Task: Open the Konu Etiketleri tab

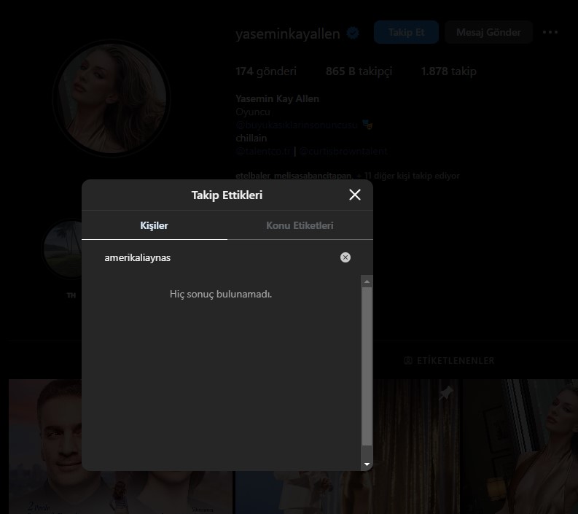Action: (x=300, y=225)
